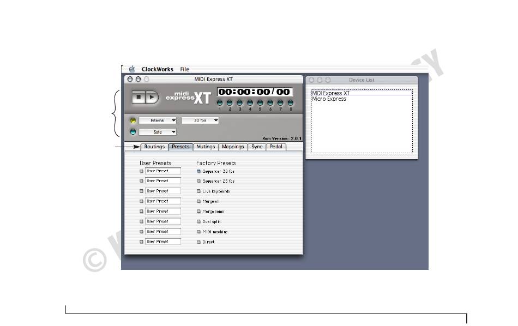The image size is (518, 326).
Task: Click the yellow indicator beside Internal
Action: (x=133, y=120)
